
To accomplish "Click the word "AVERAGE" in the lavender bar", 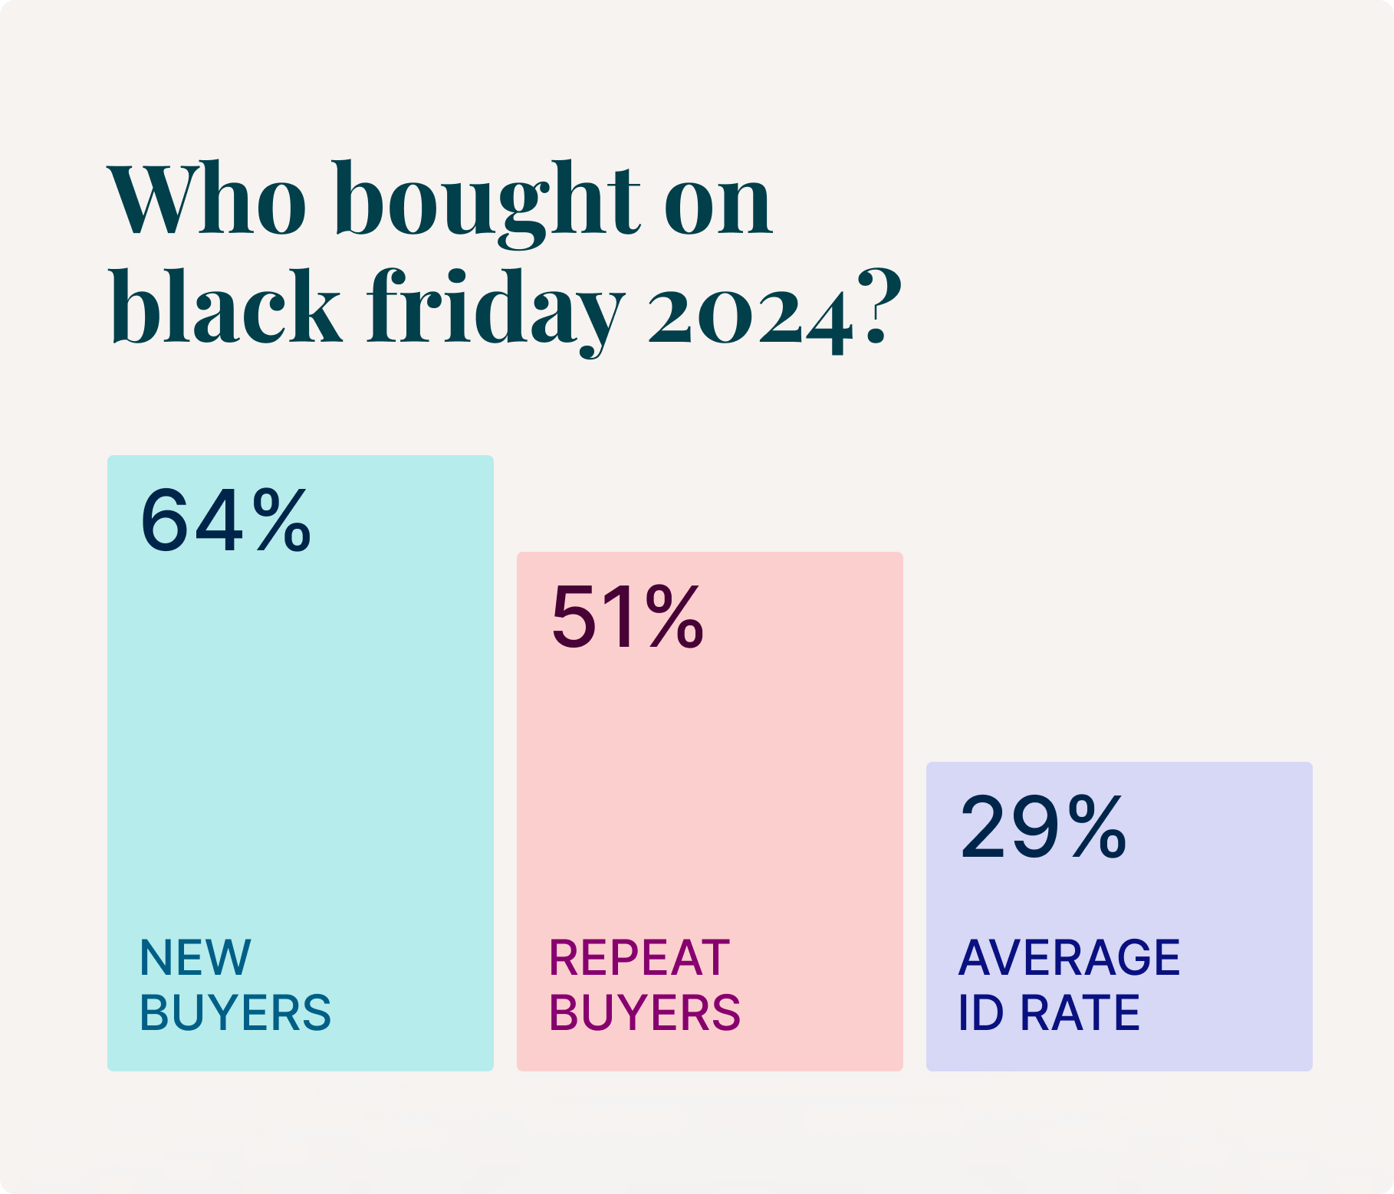I will [x=1069, y=957].
